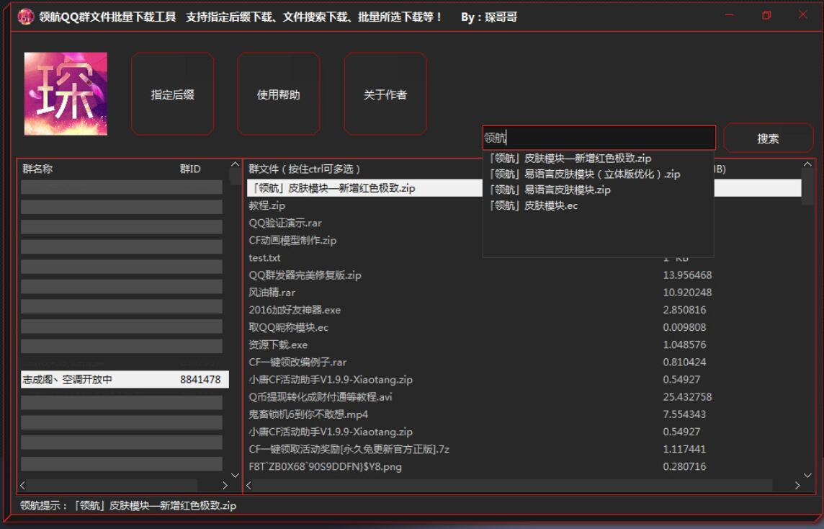The width and height of the screenshot is (824, 529).
Task: Click the 关于作者 button
Action: tap(385, 94)
